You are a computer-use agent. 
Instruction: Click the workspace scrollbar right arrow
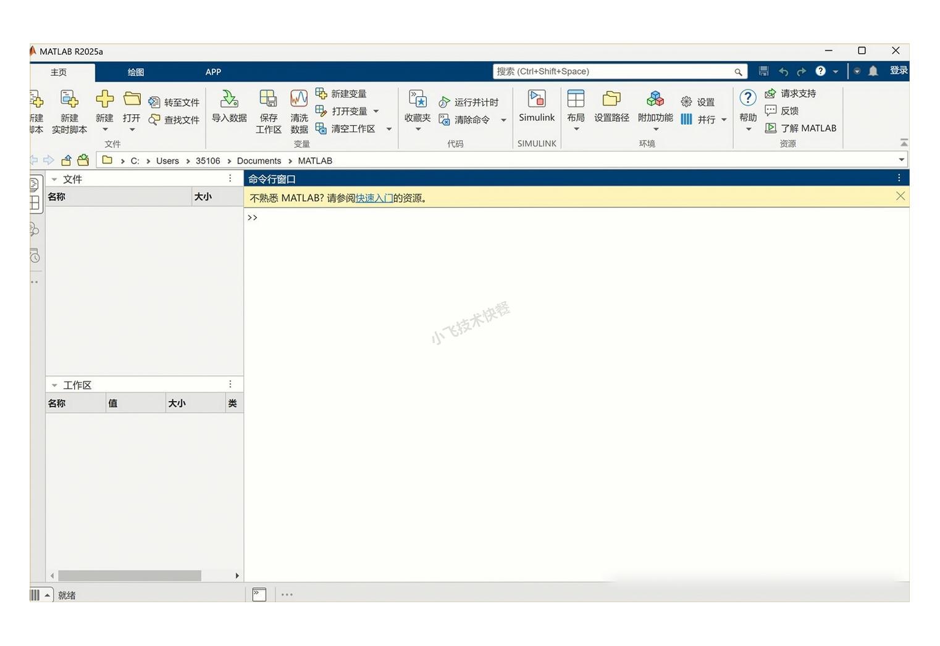[x=237, y=576]
